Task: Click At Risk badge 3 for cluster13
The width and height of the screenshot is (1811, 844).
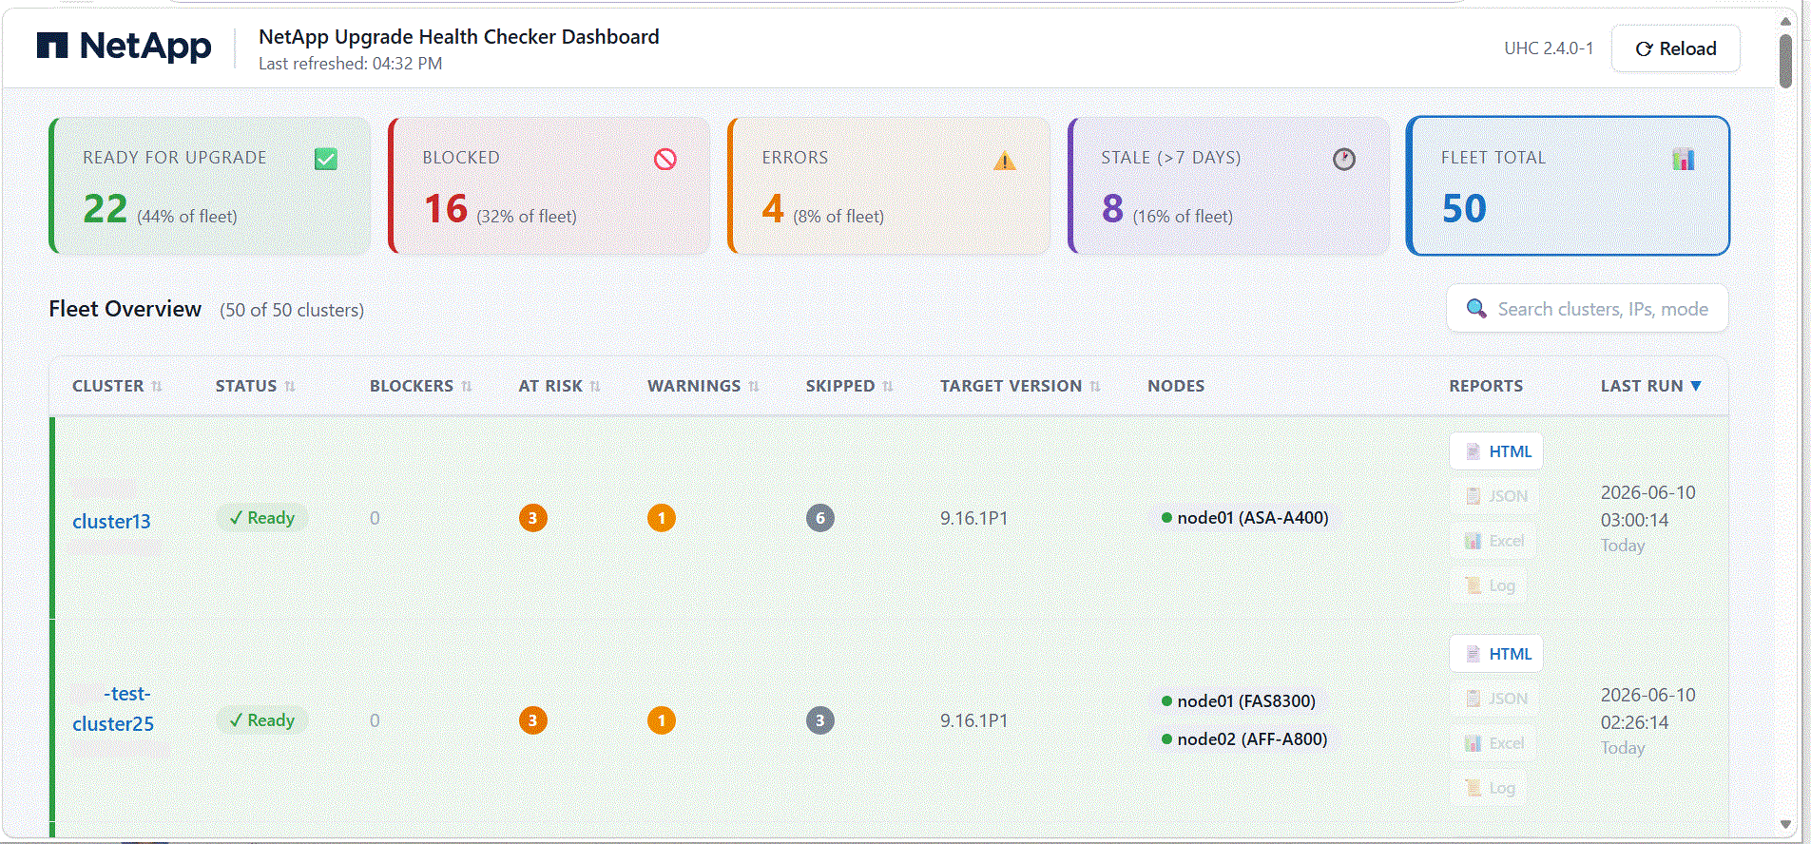Action: pyautogui.click(x=532, y=518)
